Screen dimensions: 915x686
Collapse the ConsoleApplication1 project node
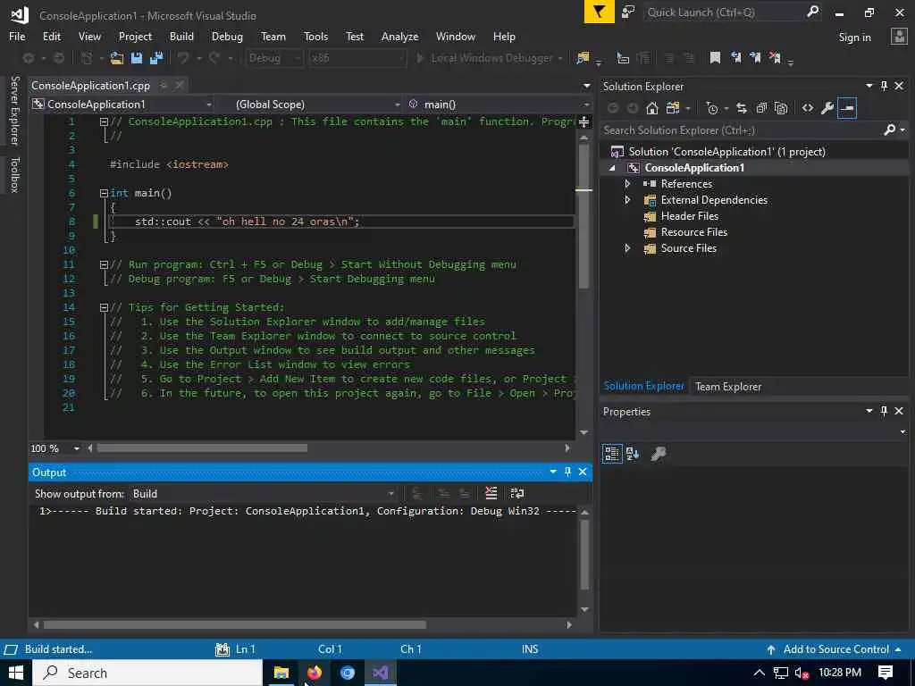point(612,168)
